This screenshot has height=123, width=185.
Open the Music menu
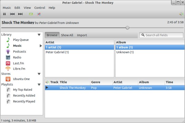7,8
